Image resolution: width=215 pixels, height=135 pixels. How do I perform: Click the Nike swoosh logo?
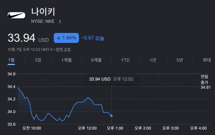tap(16, 15)
